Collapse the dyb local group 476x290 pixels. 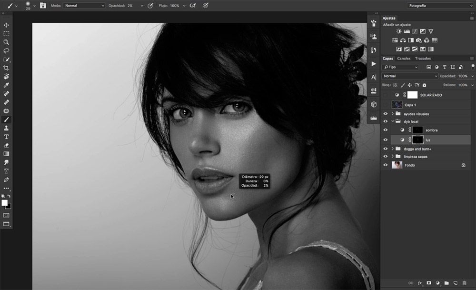click(x=393, y=122)
